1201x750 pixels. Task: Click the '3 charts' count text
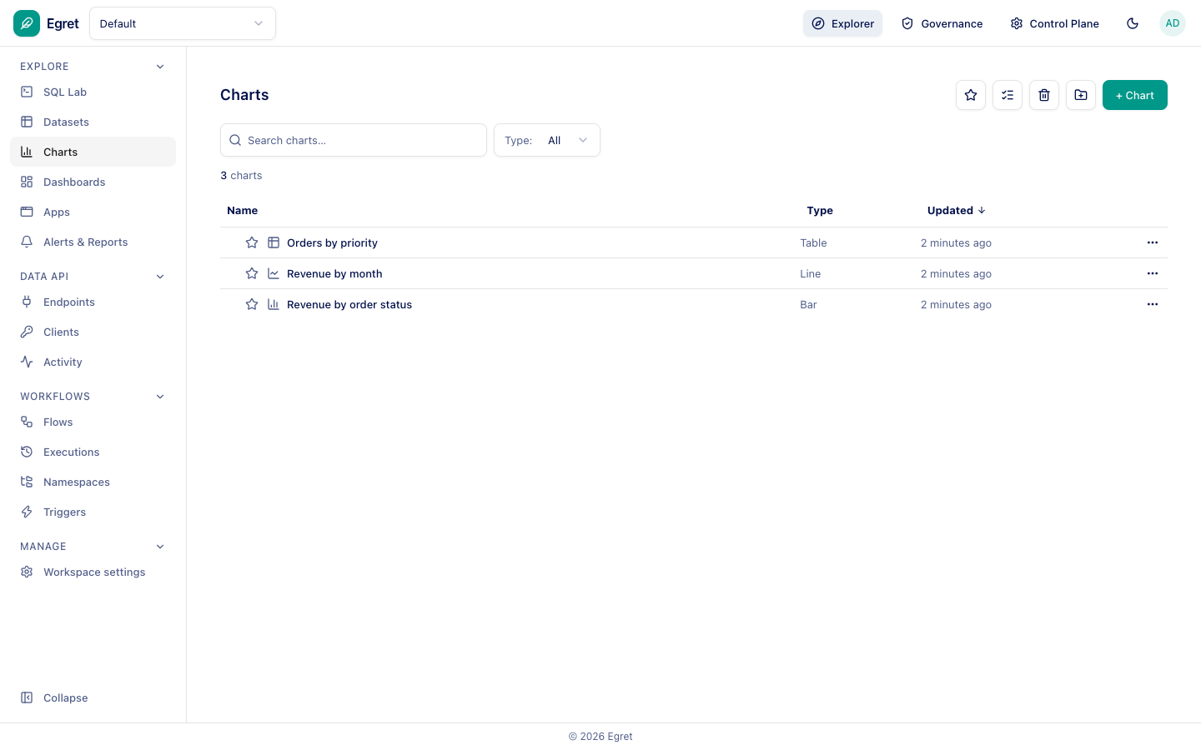click(x=241, y=175)
